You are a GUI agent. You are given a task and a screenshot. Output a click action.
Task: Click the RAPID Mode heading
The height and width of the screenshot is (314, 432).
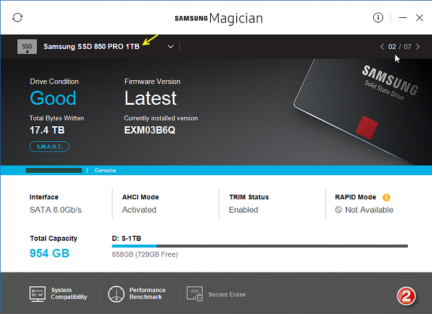(355, 197)
